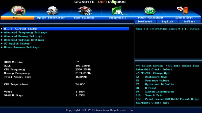
Task: Click the DRAM Voltage value 1.656V
Action: [x=80, y=95]
